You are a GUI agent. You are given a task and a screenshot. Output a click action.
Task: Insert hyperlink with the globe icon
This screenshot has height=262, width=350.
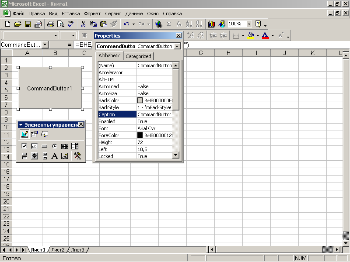click(159, 24)
